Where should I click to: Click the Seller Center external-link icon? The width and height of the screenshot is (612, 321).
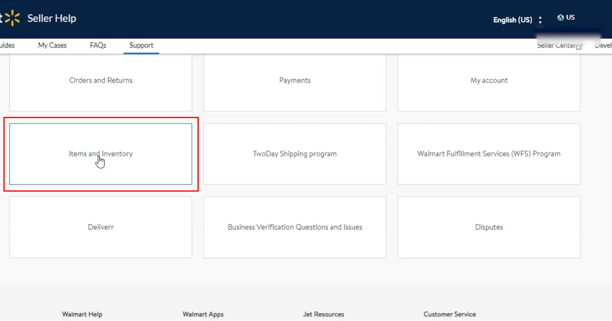[579, 46]
